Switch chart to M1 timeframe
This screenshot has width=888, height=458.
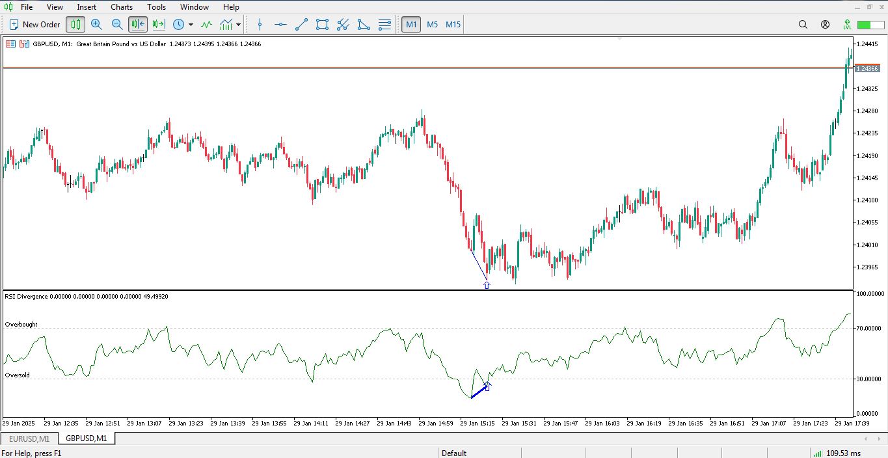click(x=411, y=25)
